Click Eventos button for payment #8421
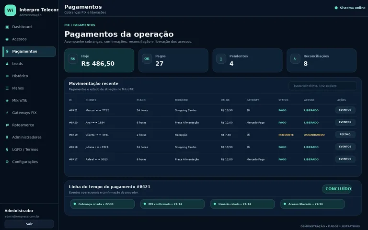368x230 pixels. [345, 110]
